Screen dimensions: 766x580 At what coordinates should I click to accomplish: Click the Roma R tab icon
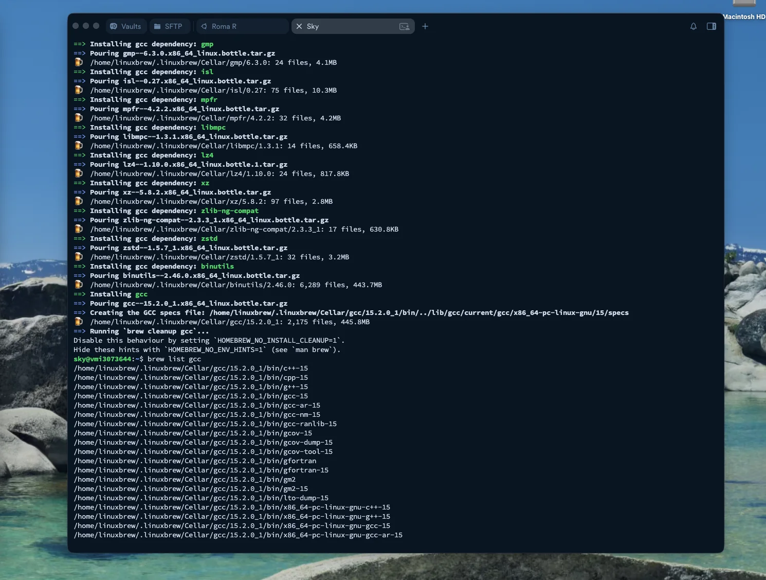pyautogui.click(x=204, y=26)
